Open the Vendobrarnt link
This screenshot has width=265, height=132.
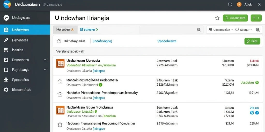click(167, 41)
